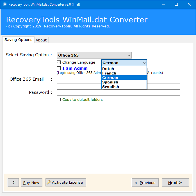Image resolution: width=196 pixels, height=196 pixels.
Task: Close the WinMail.dat Converter window
Action: click(189, 4)
